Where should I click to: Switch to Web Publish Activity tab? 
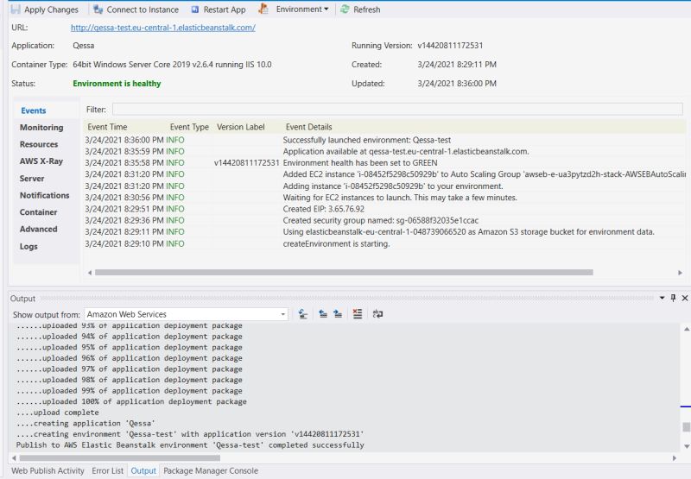(x=48, y=470)
